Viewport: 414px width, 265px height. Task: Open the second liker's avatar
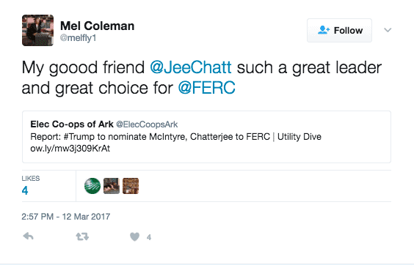(112, 186)
